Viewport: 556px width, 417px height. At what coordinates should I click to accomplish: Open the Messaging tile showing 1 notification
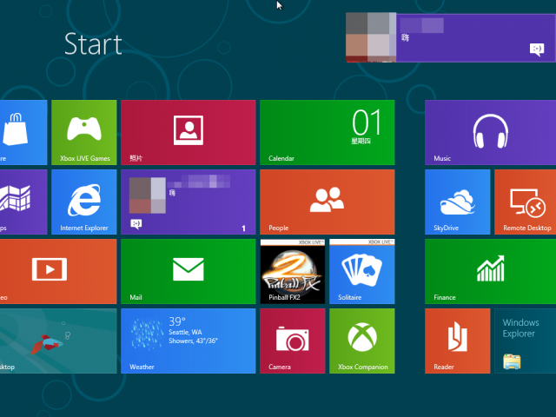189,202
